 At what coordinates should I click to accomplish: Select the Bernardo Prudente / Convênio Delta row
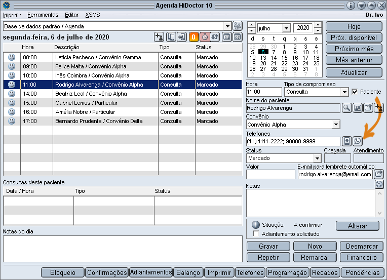pos(123,121)
